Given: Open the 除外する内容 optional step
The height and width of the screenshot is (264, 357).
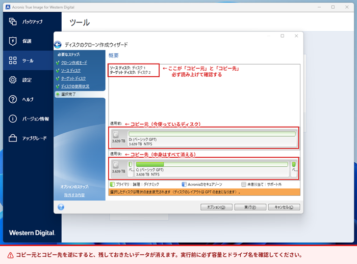Looking at the screenshot, I should point(74,195).
